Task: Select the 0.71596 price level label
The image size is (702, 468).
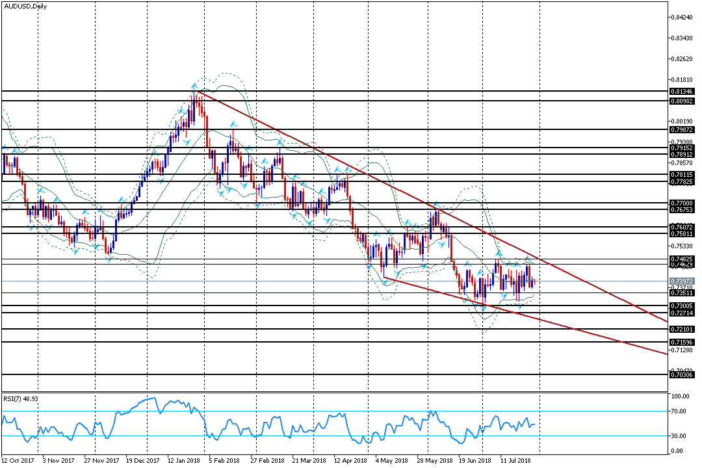Action: [x=682, y=342]
